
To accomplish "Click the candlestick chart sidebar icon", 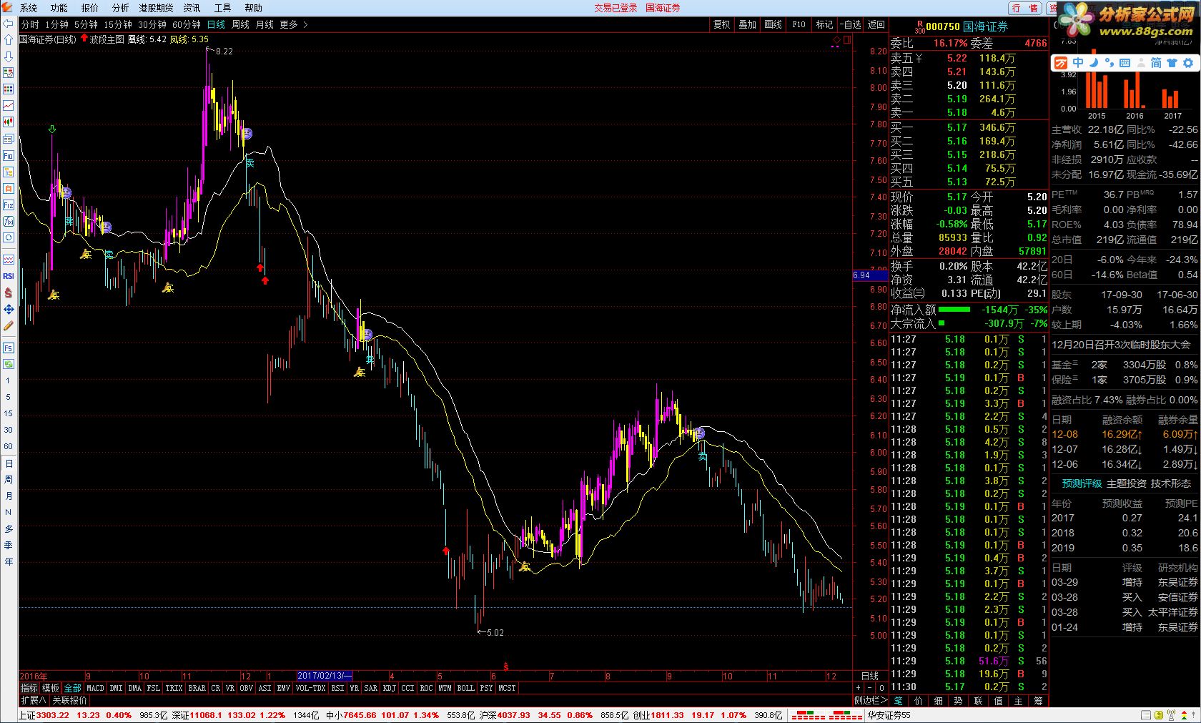I will coord(8,122).
